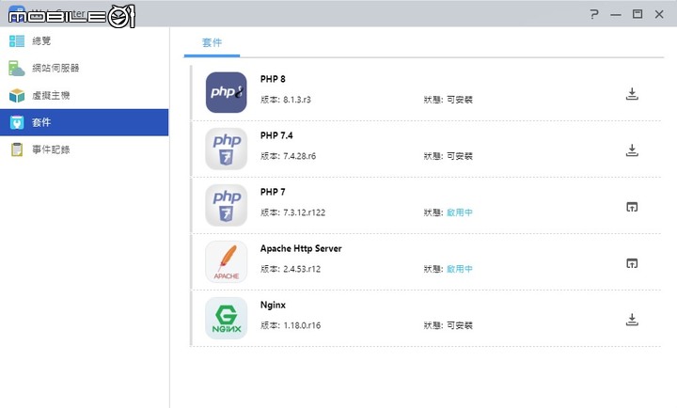Open 事件記錄 event log
Screen dimensions: 677x408
pyautogui.click(x=85, y=149)
